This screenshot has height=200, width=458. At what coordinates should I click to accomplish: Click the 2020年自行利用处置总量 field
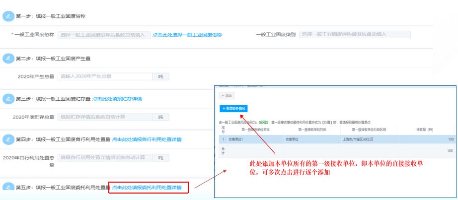click(x=104, y=158)
